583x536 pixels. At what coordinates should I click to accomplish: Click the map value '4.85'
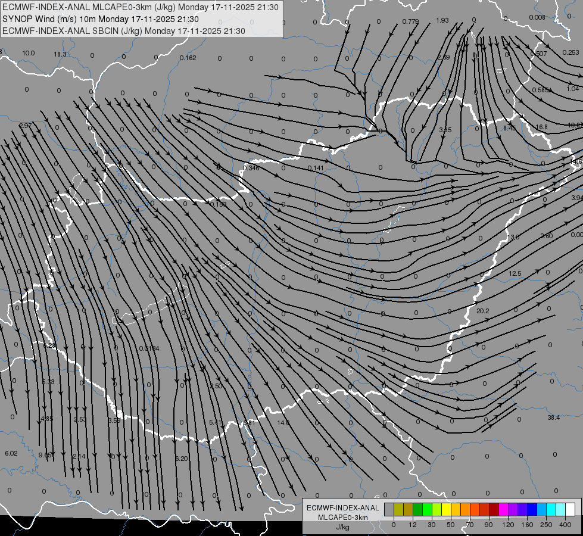(47, 419)
